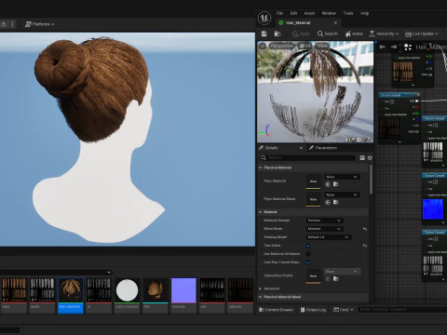The image size is (447, 335).
Task: Close the Details tab
Action: pos(301,148)
